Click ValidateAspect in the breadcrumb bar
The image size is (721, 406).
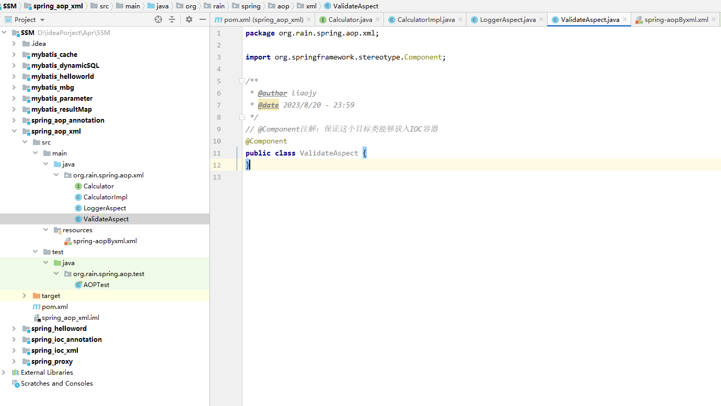pos(351,6)
